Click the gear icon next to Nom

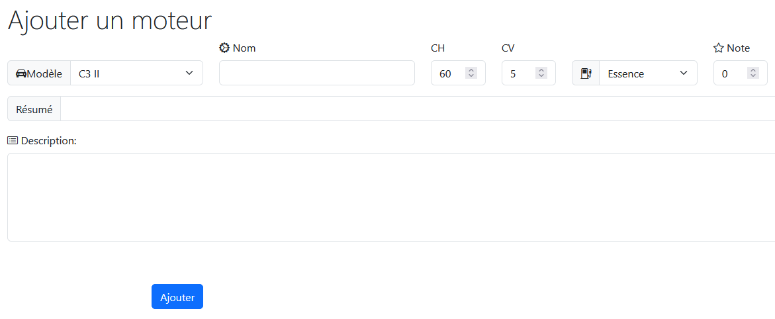[224, 48]
